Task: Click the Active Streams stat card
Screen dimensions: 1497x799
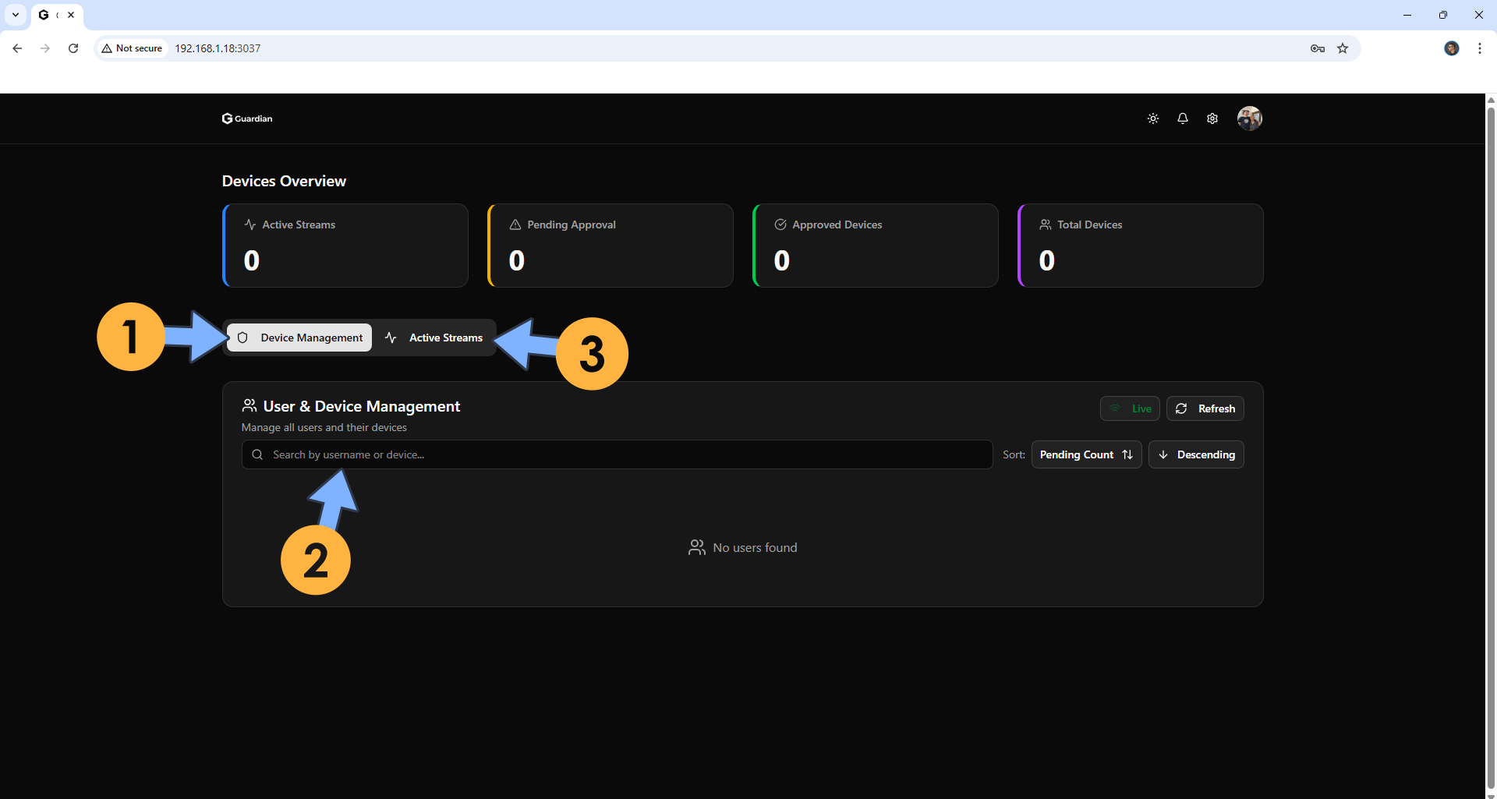Action: pos(345,246)
